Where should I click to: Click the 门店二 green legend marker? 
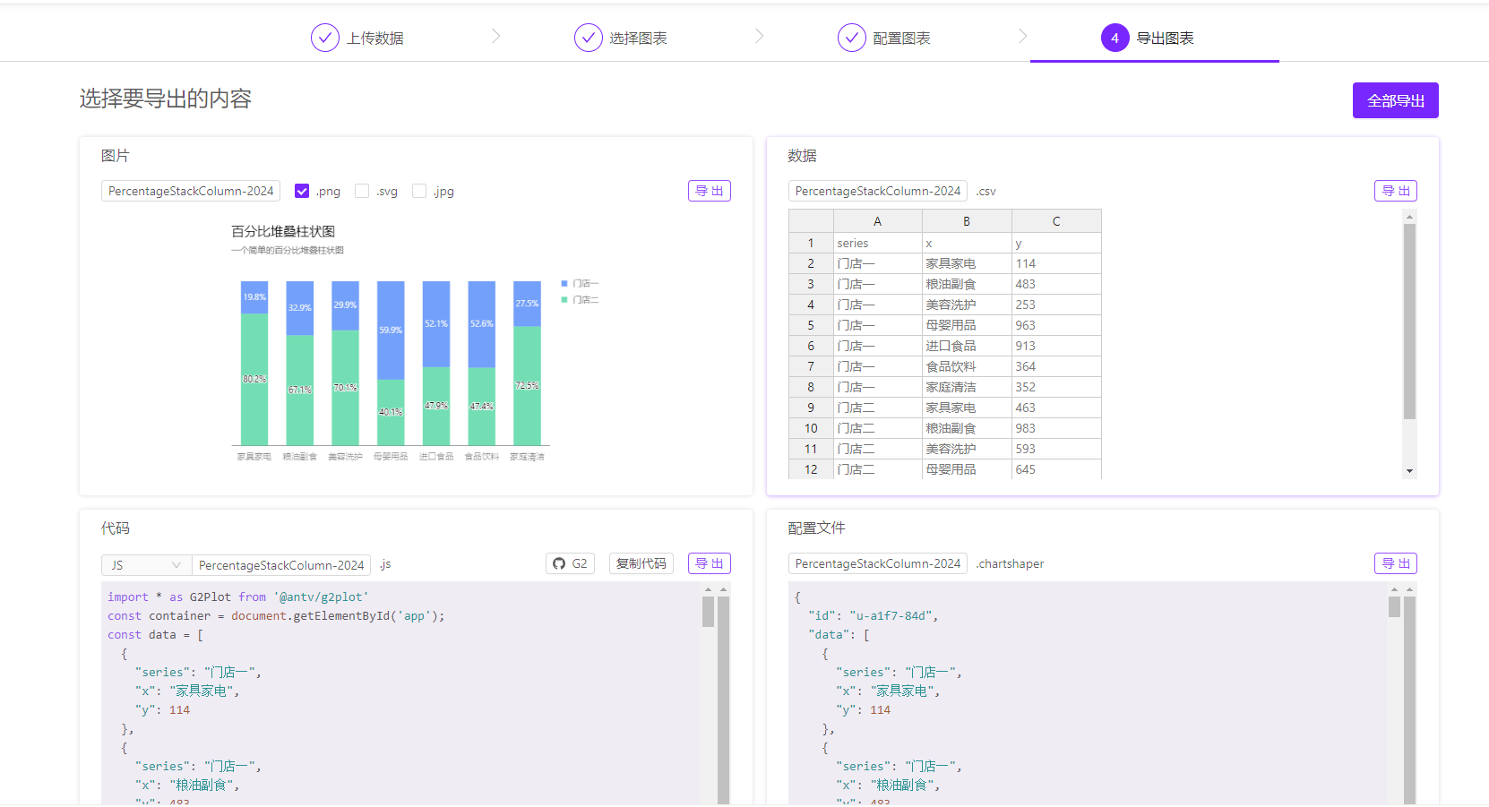[x=564, y=300]
